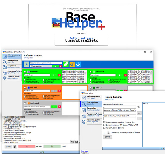Browse folder for Where to look field
The width and height of the screenshot is (165, 154).
[x=139, y=113]
